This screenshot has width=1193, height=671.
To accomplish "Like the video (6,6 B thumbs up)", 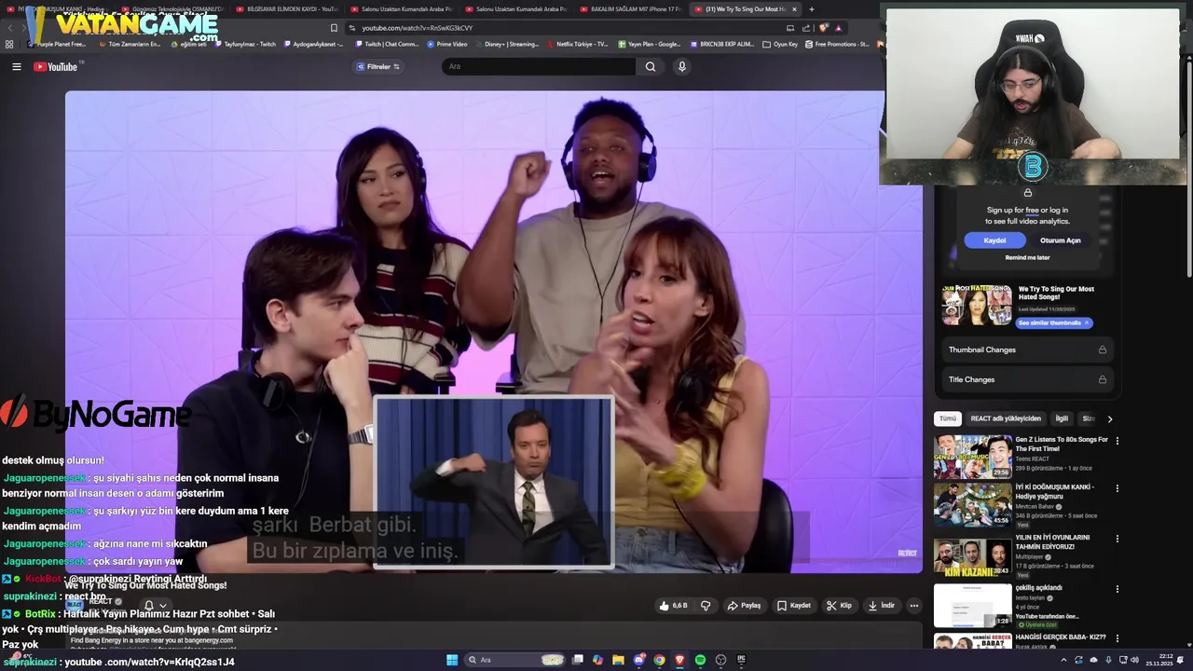I will tap(673, 606).
